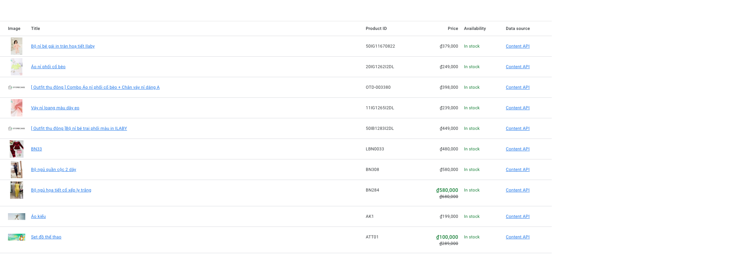Click Content API link for product BN284

[518, 190]
